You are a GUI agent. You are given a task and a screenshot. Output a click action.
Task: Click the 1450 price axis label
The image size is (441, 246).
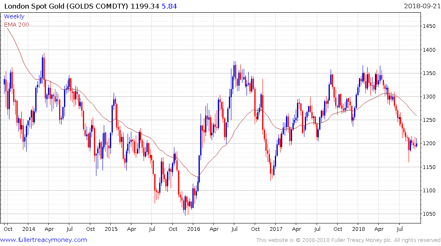tap(429, 26)
